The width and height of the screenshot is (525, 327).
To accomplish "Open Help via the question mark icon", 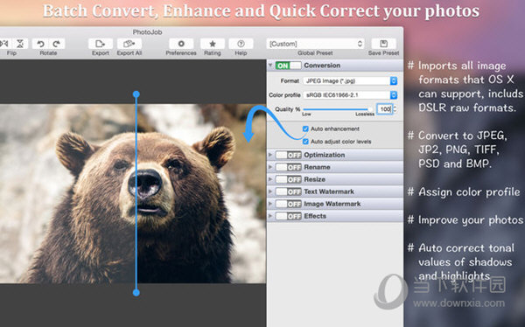I will (x=241, y=44).
